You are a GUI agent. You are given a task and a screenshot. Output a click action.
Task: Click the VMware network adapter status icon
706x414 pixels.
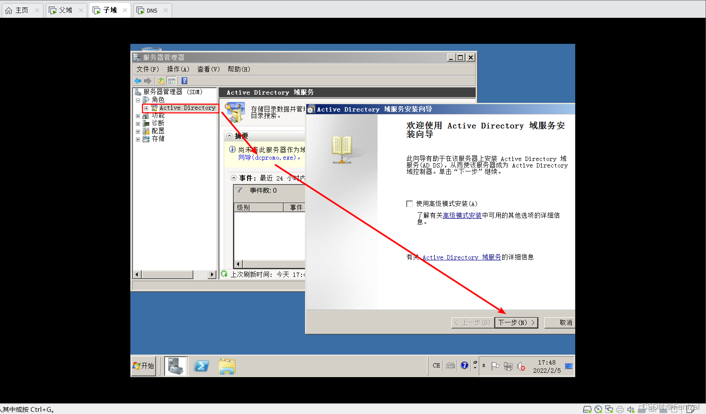pyautogui.click(x=609, y=409)
